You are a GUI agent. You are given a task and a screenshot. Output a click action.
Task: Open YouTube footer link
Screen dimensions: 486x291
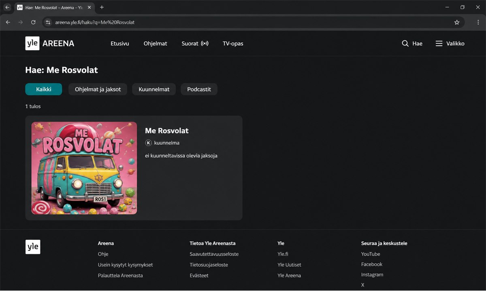tap(371, 254)
